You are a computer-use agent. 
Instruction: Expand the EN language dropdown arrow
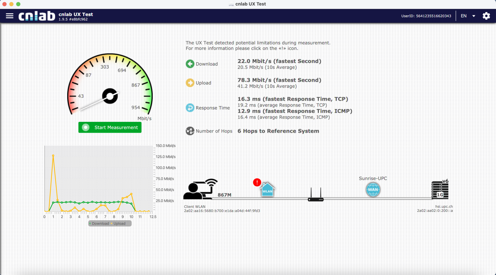[474, 16]
